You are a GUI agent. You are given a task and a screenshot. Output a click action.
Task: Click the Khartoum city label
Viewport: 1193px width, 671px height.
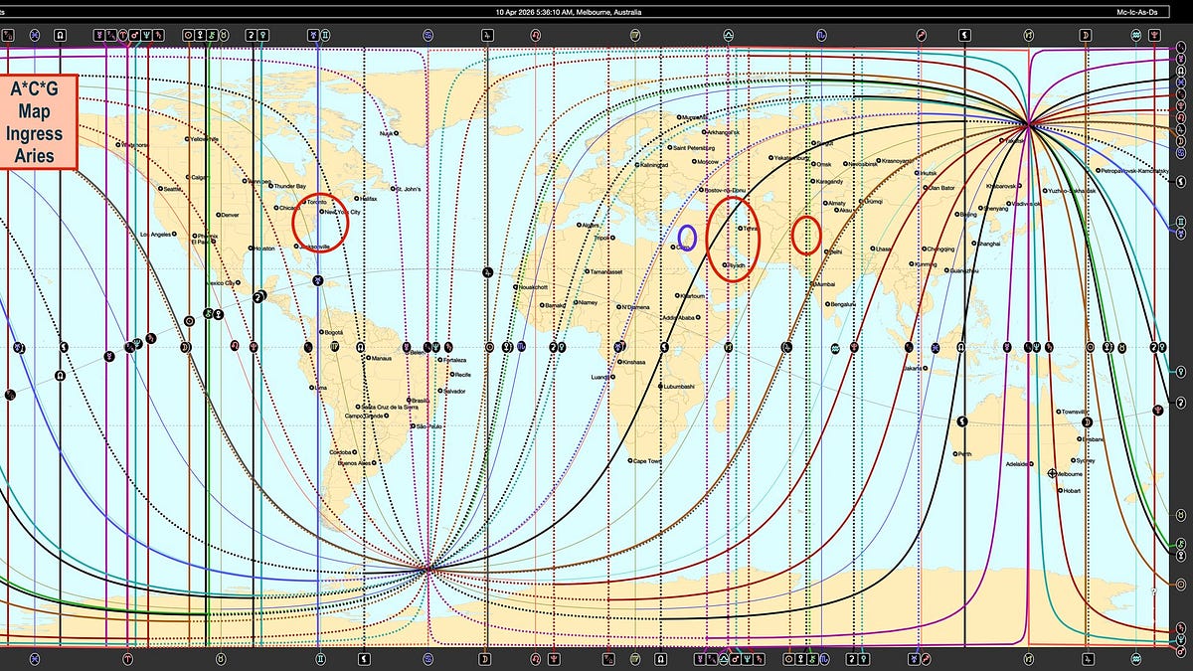[691, 295]
